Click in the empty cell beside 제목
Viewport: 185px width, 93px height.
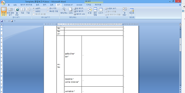(x=94, y=29)
